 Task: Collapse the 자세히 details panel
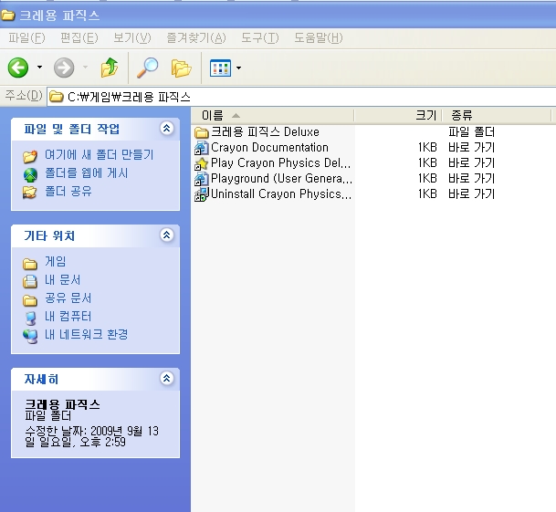pyautogui.click(x=166, y=378)
